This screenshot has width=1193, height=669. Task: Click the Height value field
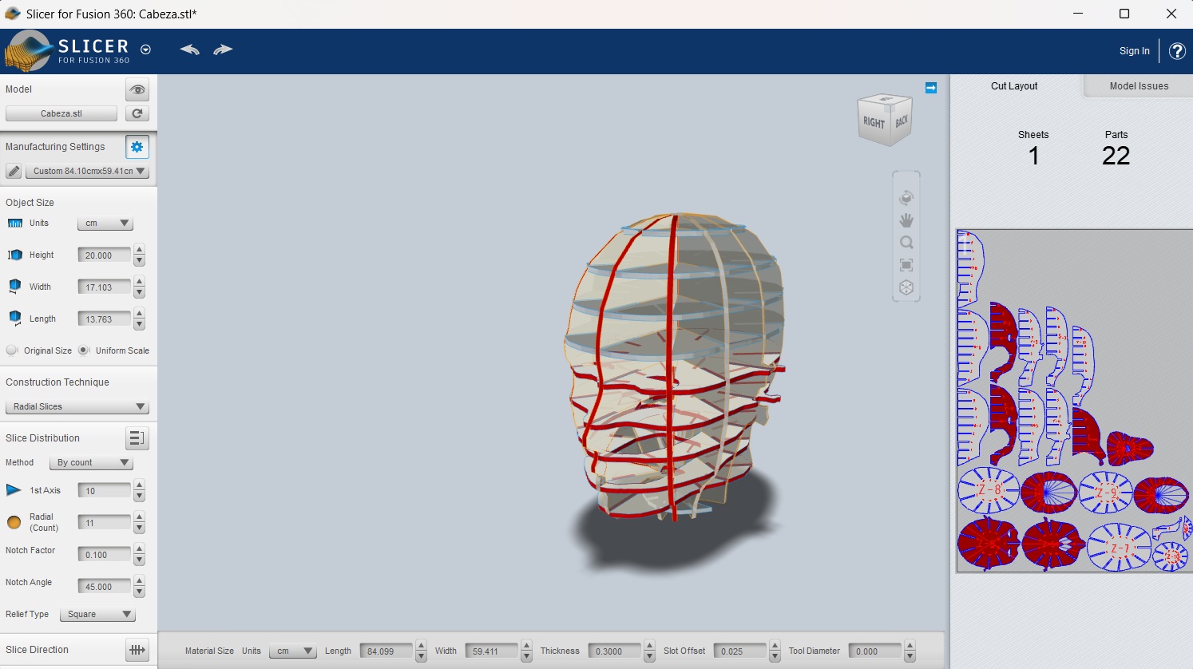tap(104, 255)
